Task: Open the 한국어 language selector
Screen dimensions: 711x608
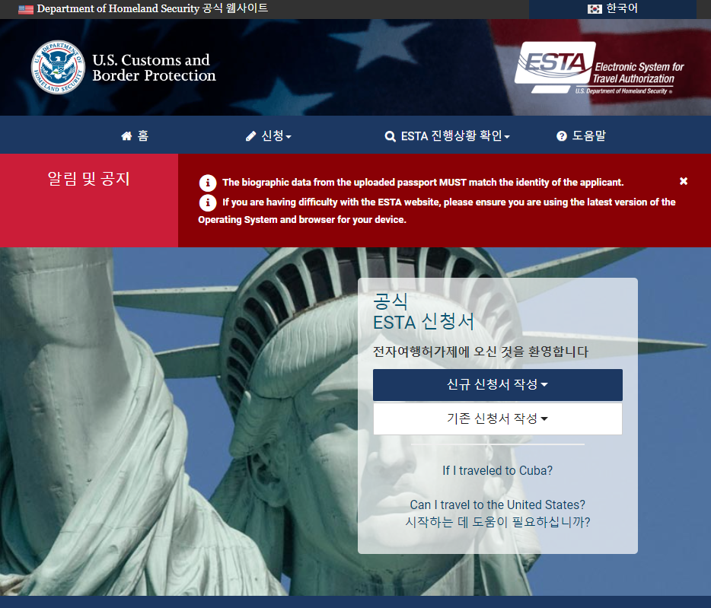Action: (613, 9)
